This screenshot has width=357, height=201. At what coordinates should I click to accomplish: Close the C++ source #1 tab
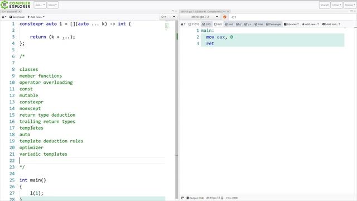(x=20, y=11)
